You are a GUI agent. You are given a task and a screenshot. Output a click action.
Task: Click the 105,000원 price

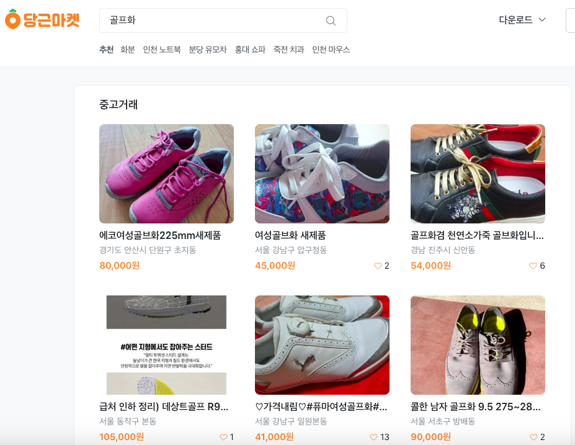coord(122,437)
